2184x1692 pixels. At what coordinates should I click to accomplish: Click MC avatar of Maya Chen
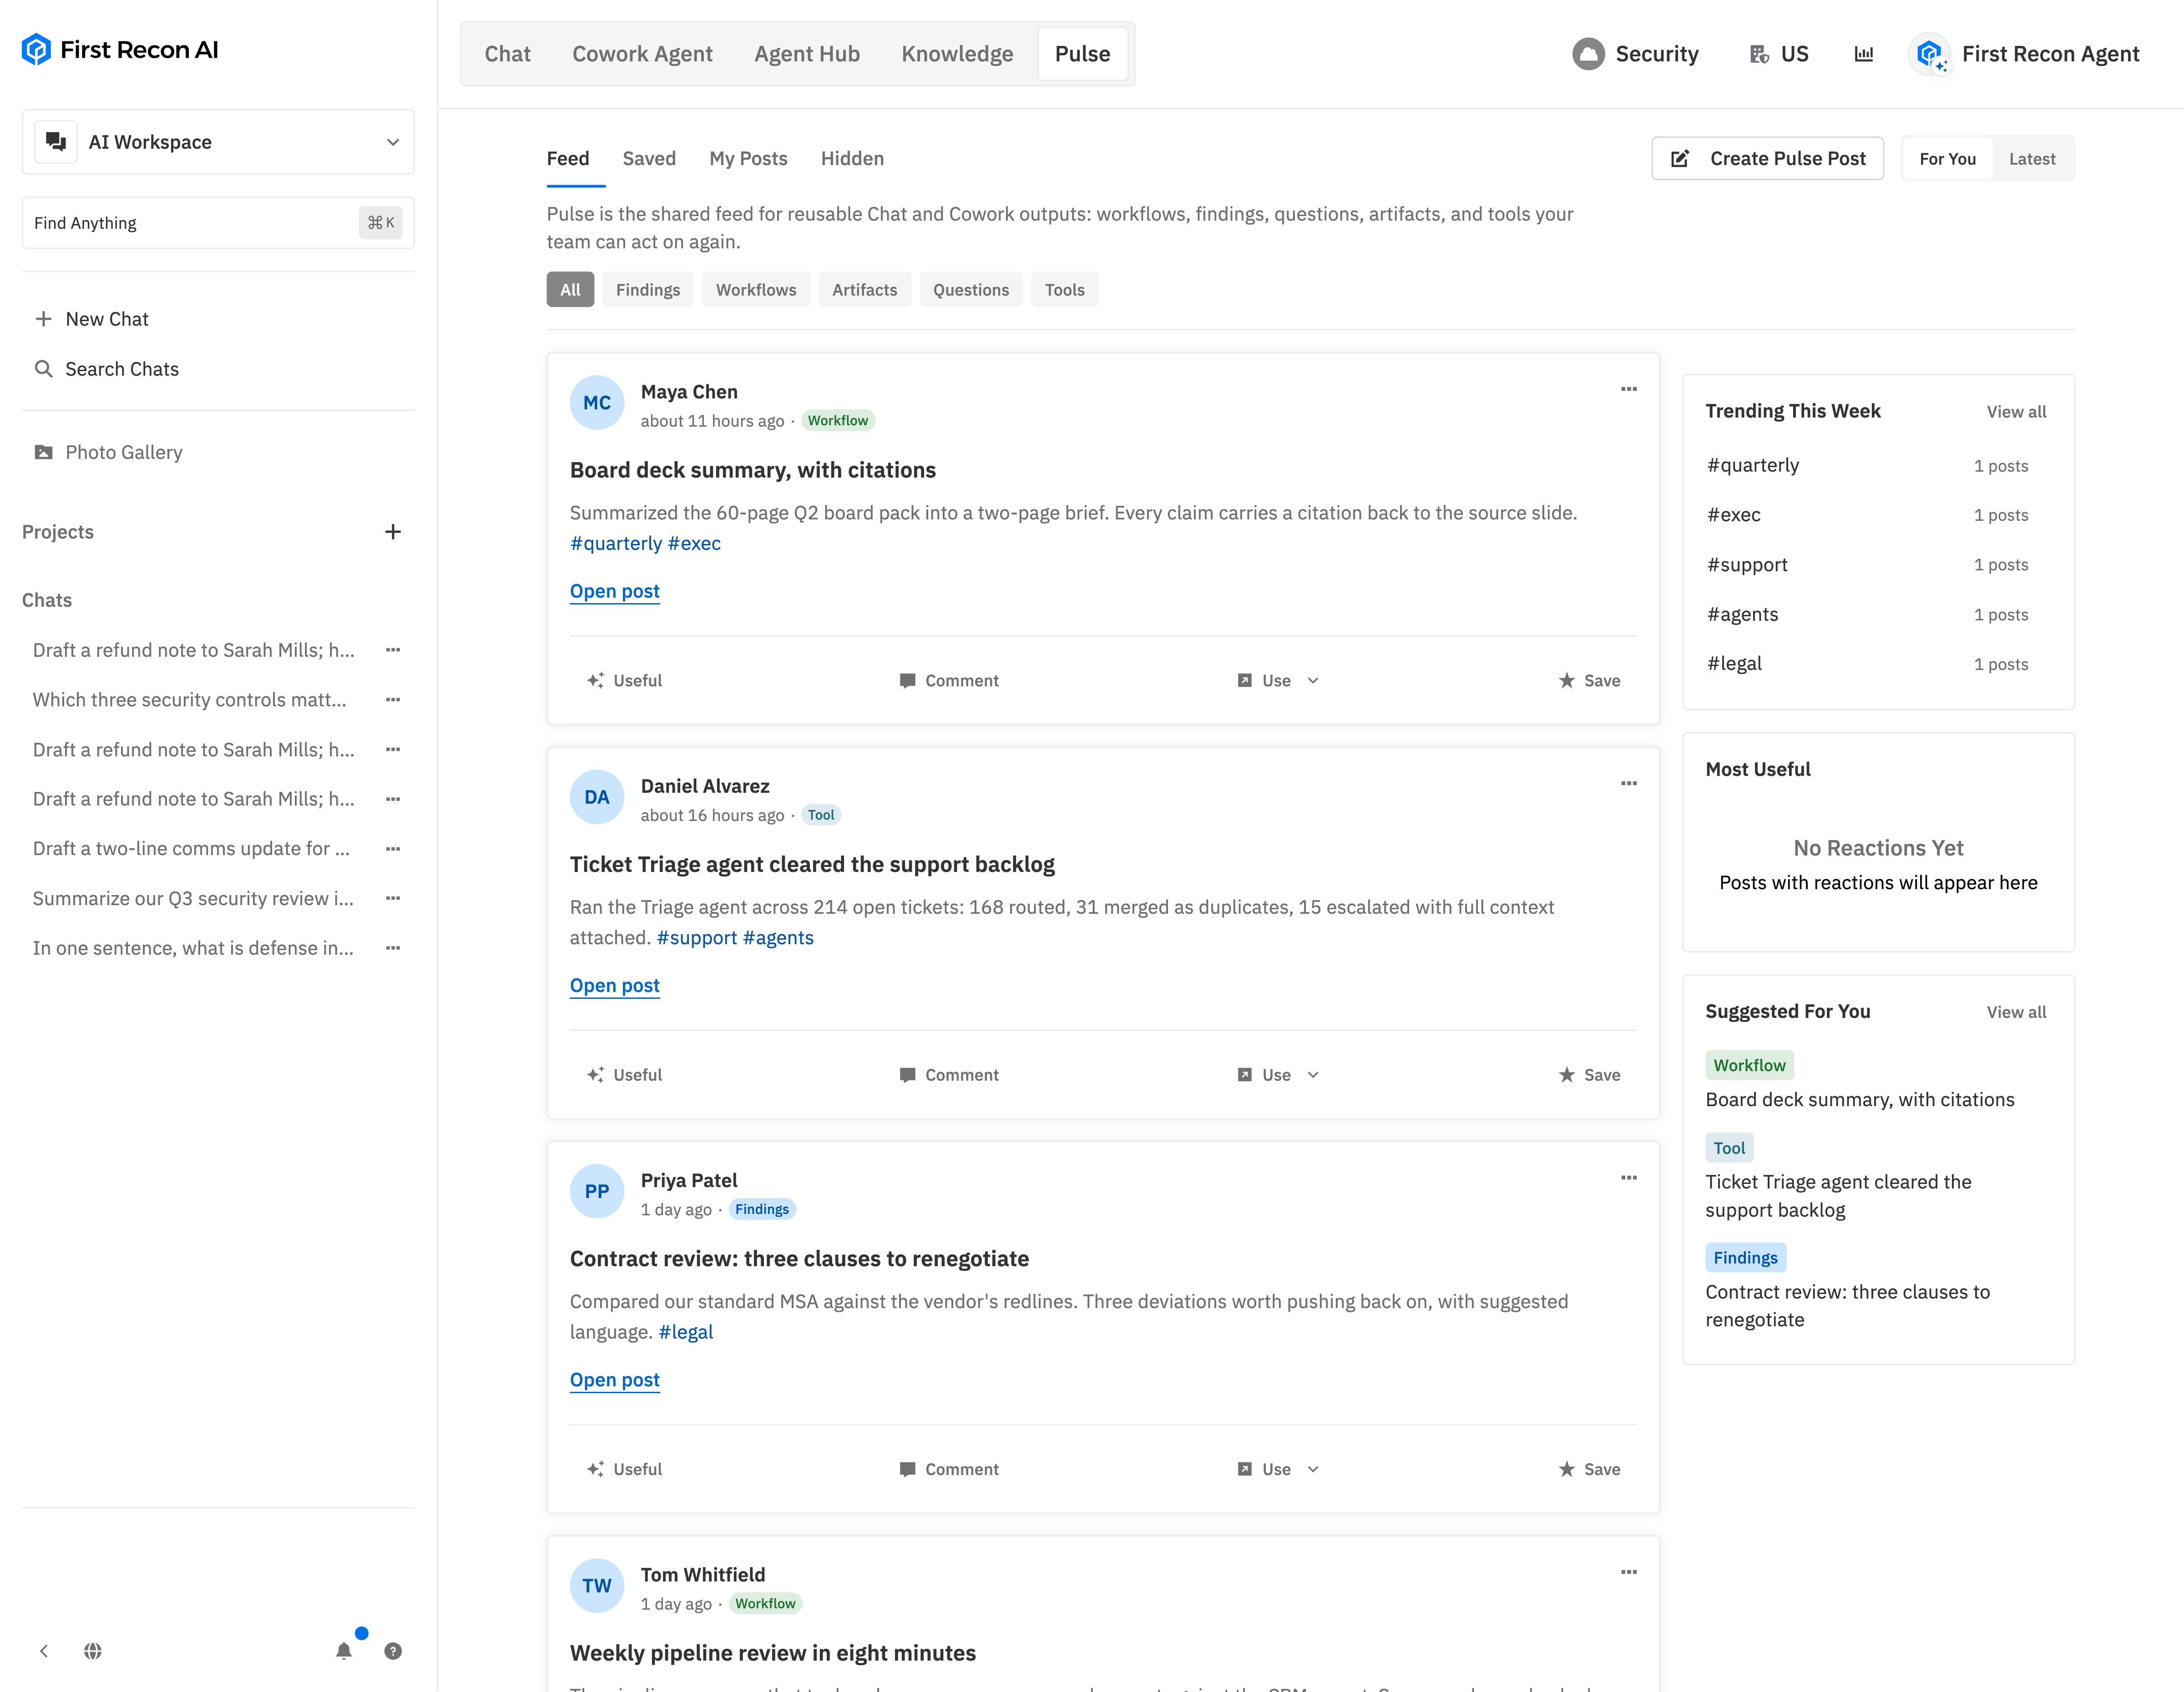(597, 403)
